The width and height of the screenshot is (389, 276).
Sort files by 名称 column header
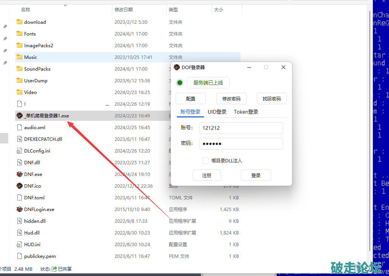(26, 10)
